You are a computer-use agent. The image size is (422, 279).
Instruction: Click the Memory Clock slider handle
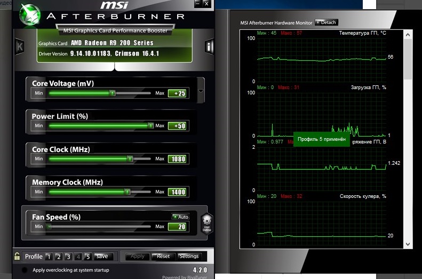click(128, 192)
